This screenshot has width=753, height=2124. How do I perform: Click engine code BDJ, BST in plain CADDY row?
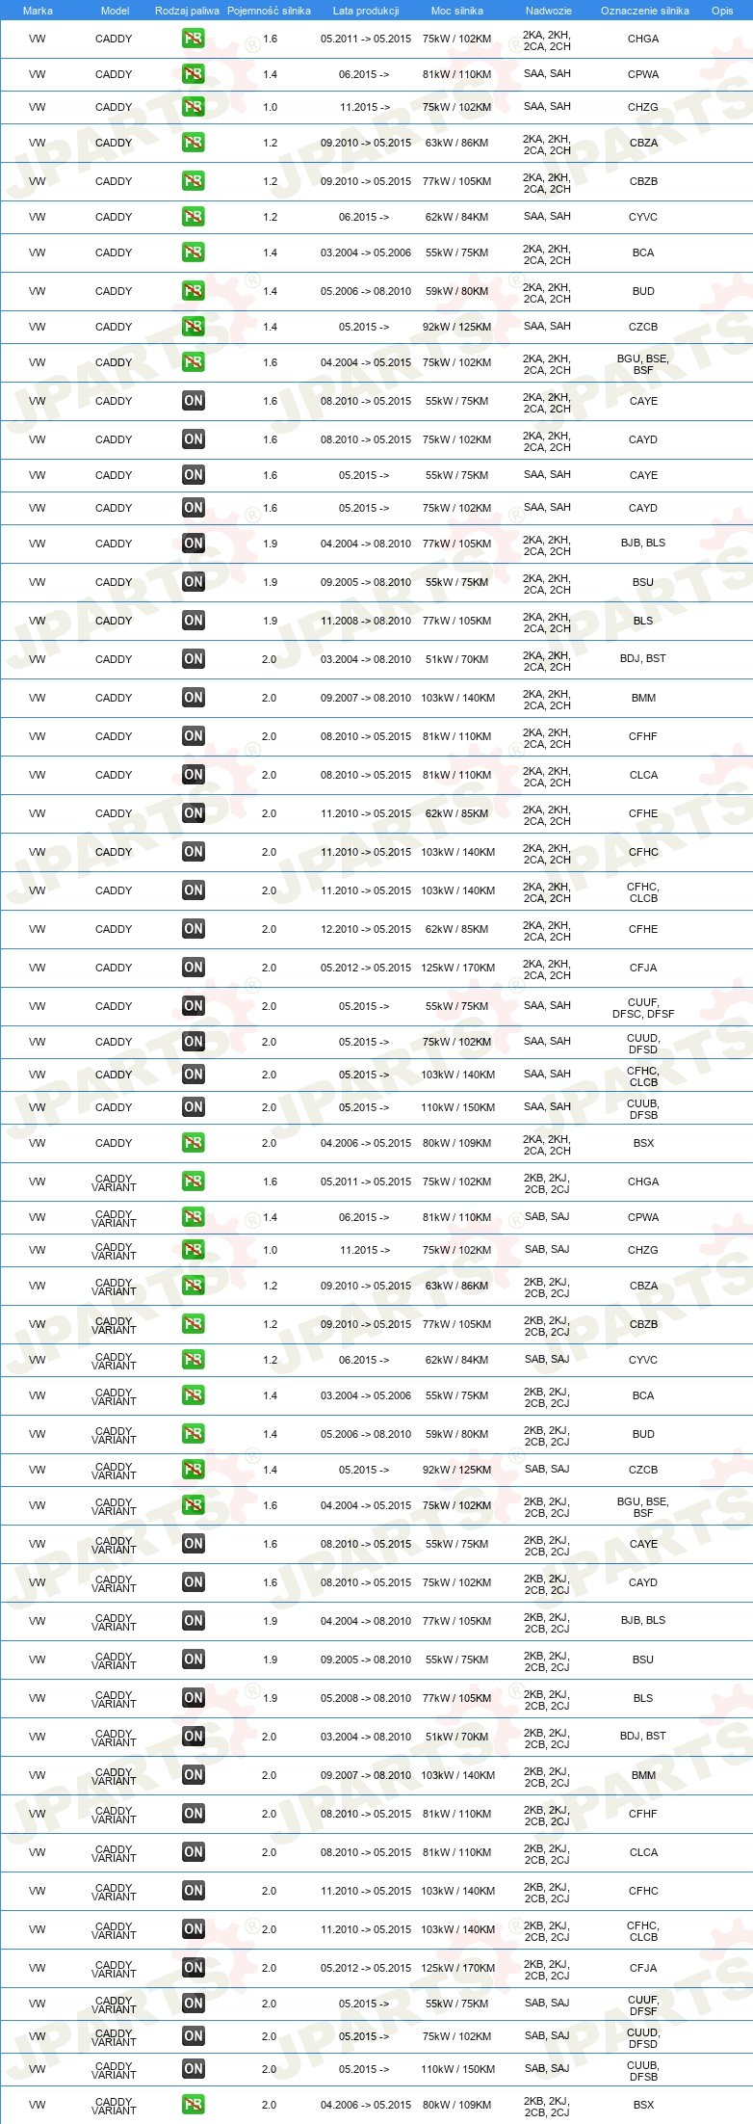(643, 658)
